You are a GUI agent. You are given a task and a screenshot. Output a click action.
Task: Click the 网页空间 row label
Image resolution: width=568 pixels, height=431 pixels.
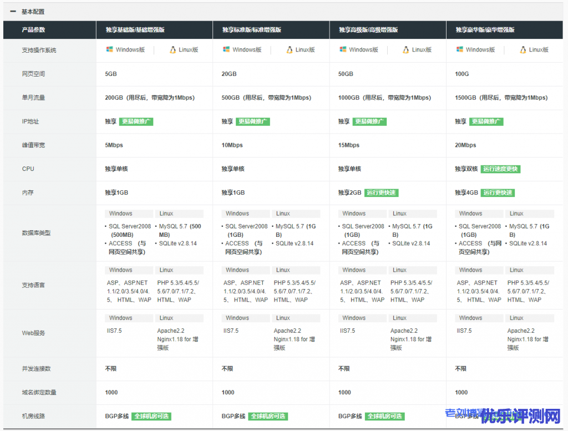tap(33, 74)
